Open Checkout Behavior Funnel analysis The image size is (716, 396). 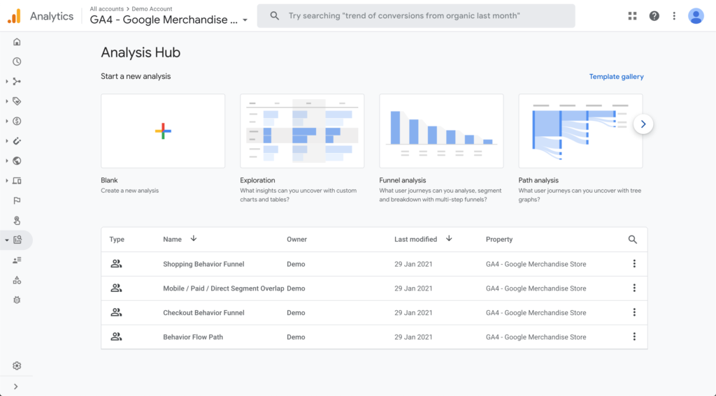tap(203, 312)
